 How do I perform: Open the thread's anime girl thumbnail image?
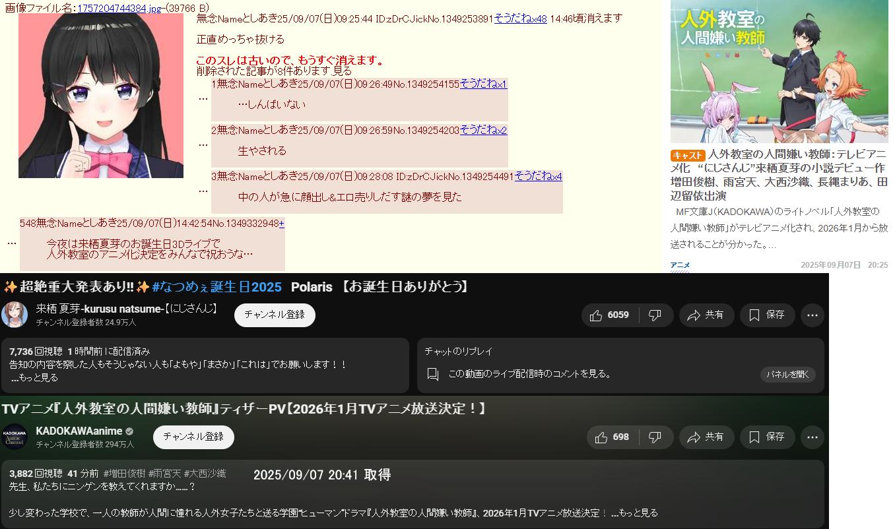101,96
